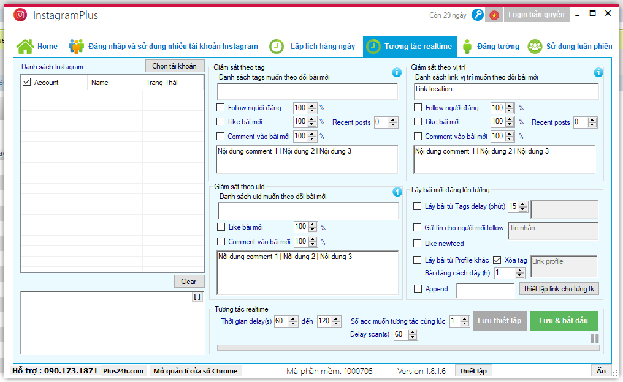The height and width of the screenshot is (382, 623).
Task: Click the Chọn tài khoản button
Action: (x=174, y=66)
